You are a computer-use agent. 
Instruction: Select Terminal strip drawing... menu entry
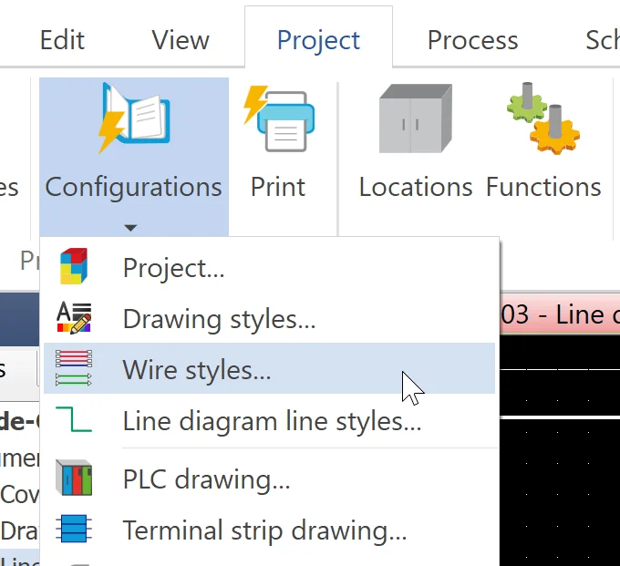coord(264,530)
